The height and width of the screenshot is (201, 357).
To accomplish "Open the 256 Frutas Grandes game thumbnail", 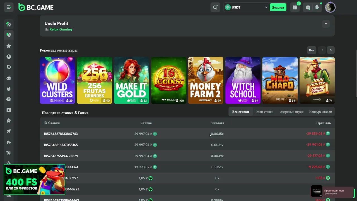I will 95,80.
